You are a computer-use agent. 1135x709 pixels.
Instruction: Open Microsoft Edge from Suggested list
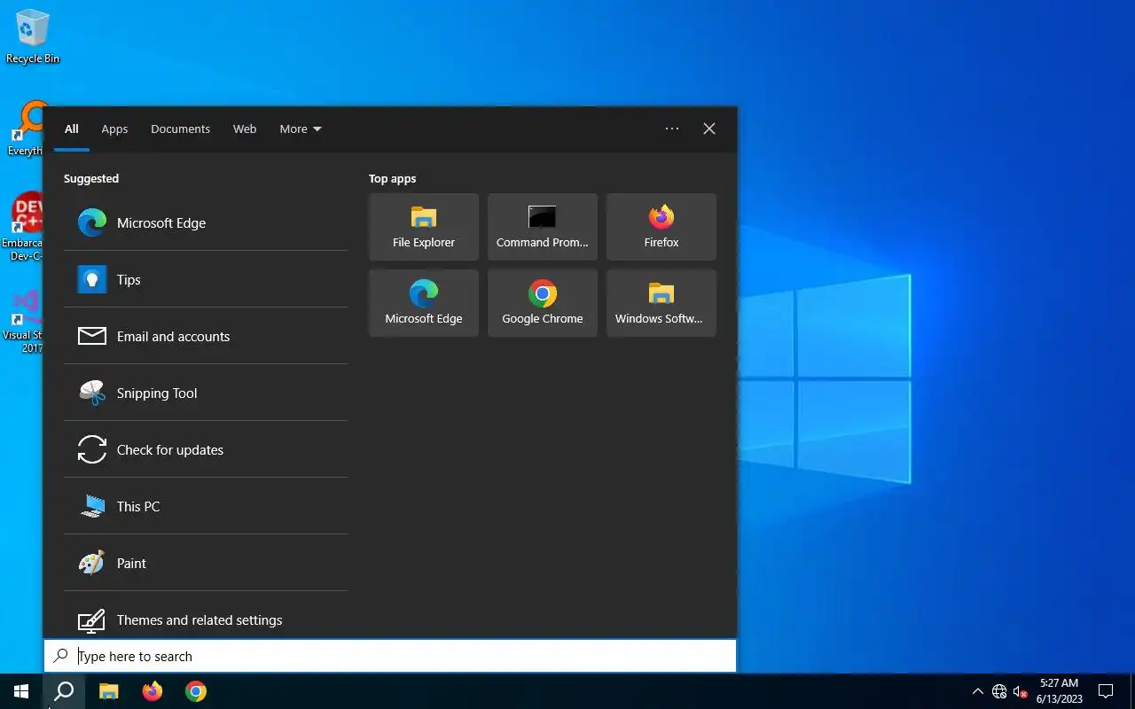tap(205, 222)
